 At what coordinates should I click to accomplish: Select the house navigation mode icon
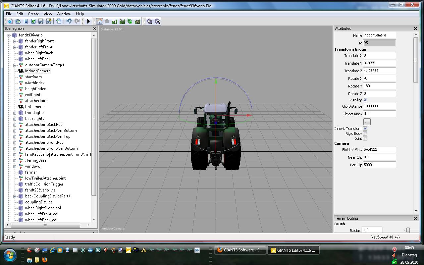(99, 21)
